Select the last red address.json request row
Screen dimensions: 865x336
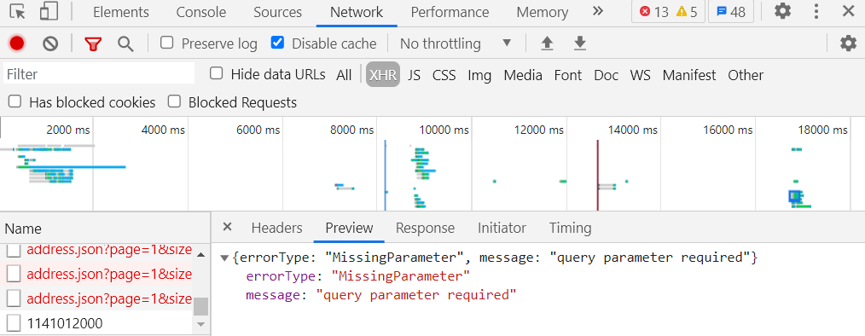(96, 299)
